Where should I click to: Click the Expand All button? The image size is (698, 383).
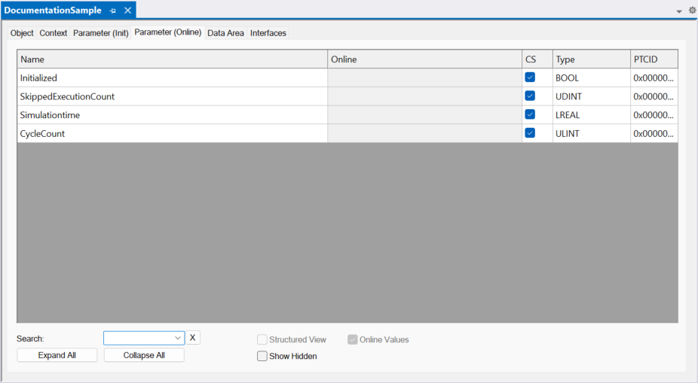pos(57,355)
